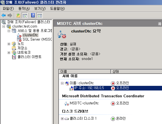Expand the 노드 tree node
This screenshot has width=162, height=124.
pyautogui.click(x=9, y=44)
